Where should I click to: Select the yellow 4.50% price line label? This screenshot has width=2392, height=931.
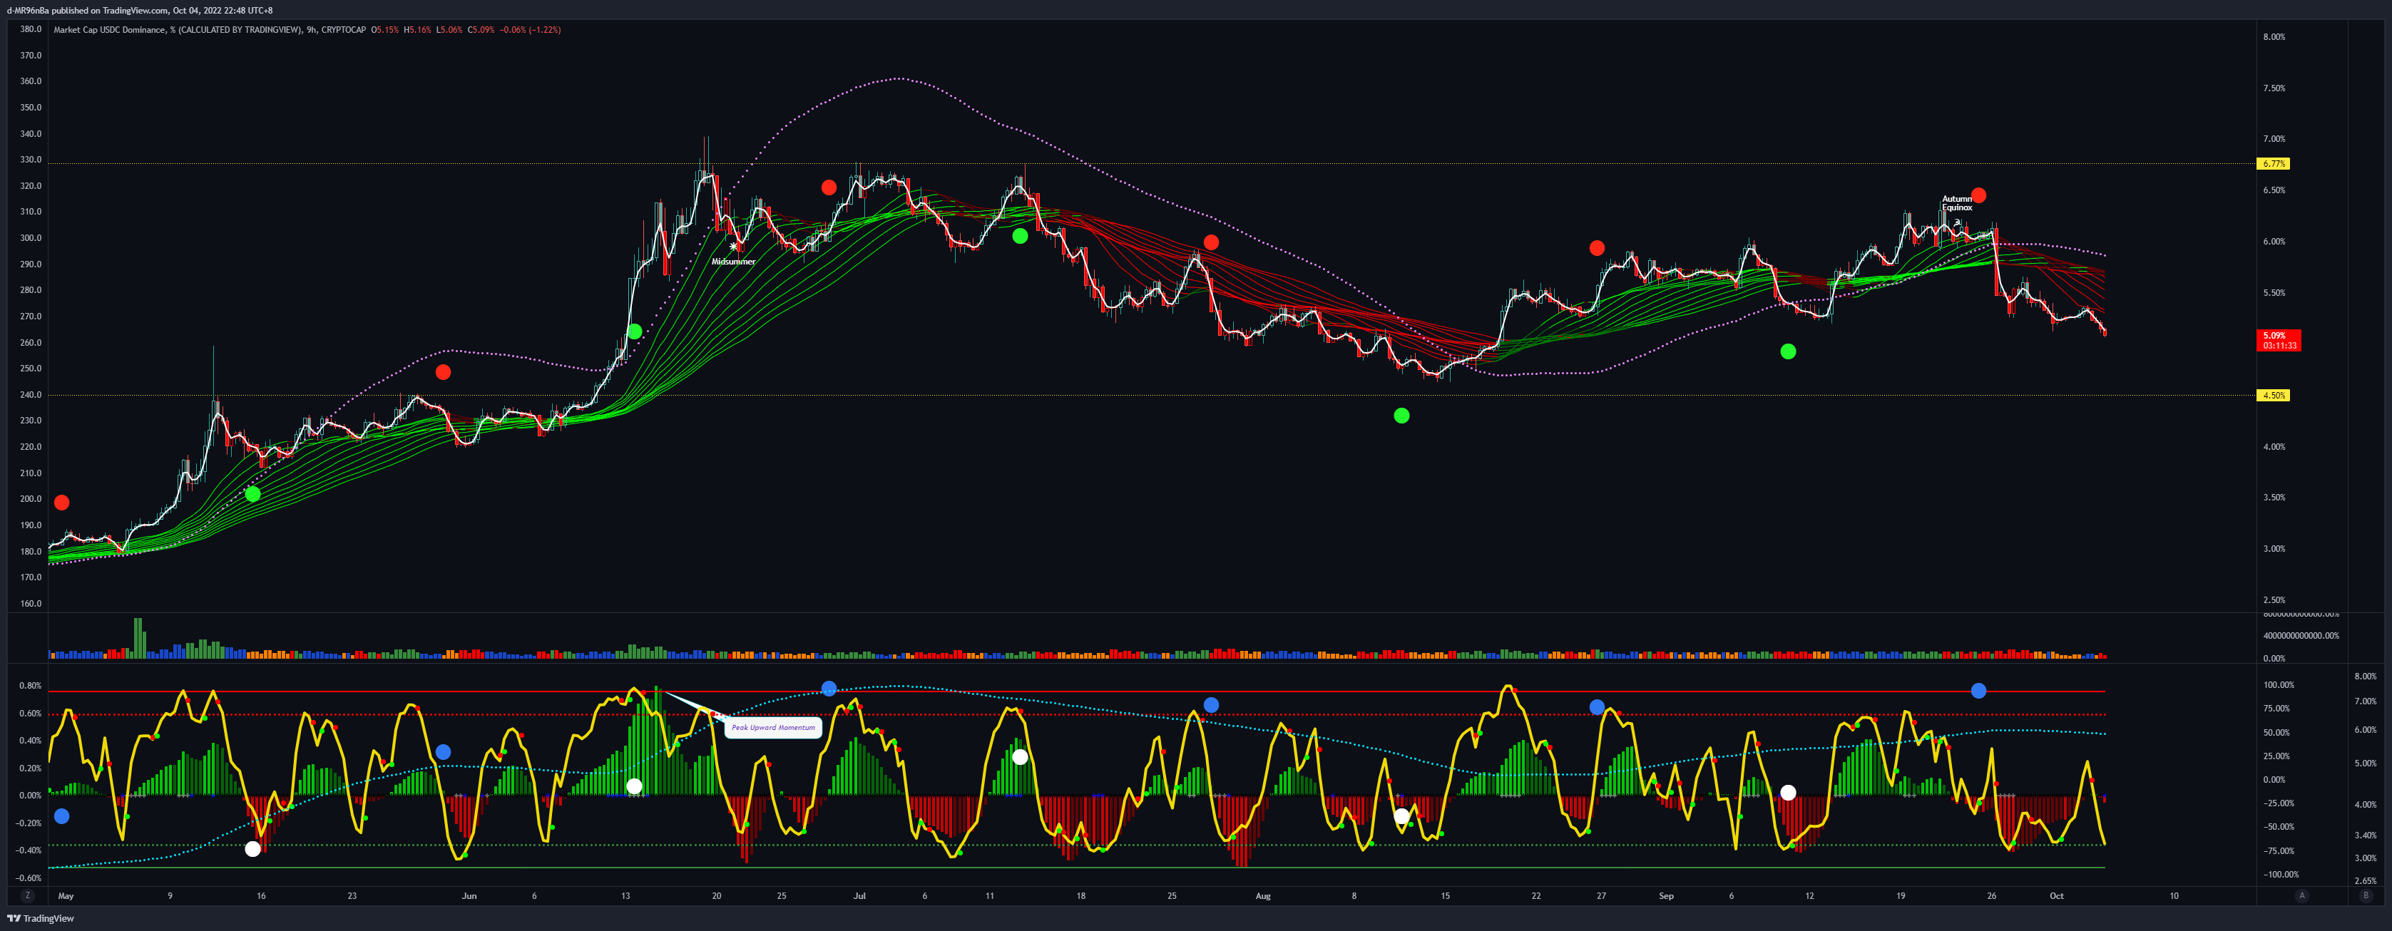tap(2273, 396)
